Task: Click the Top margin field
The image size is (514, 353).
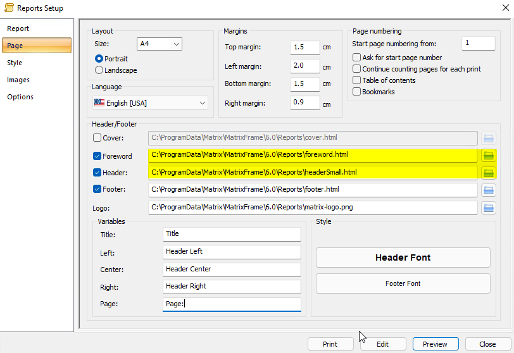Action: pos(305,47)
